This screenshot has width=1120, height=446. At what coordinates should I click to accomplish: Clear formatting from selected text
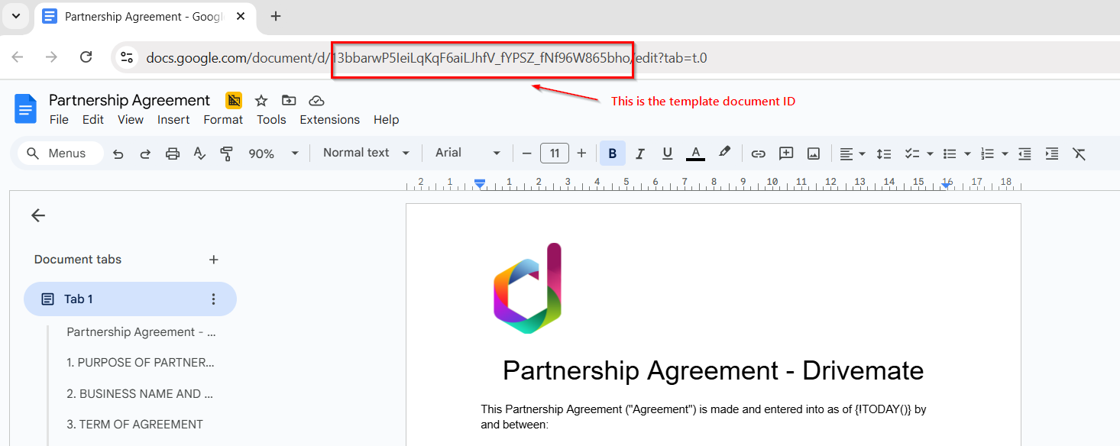(x=1080, y=153)
